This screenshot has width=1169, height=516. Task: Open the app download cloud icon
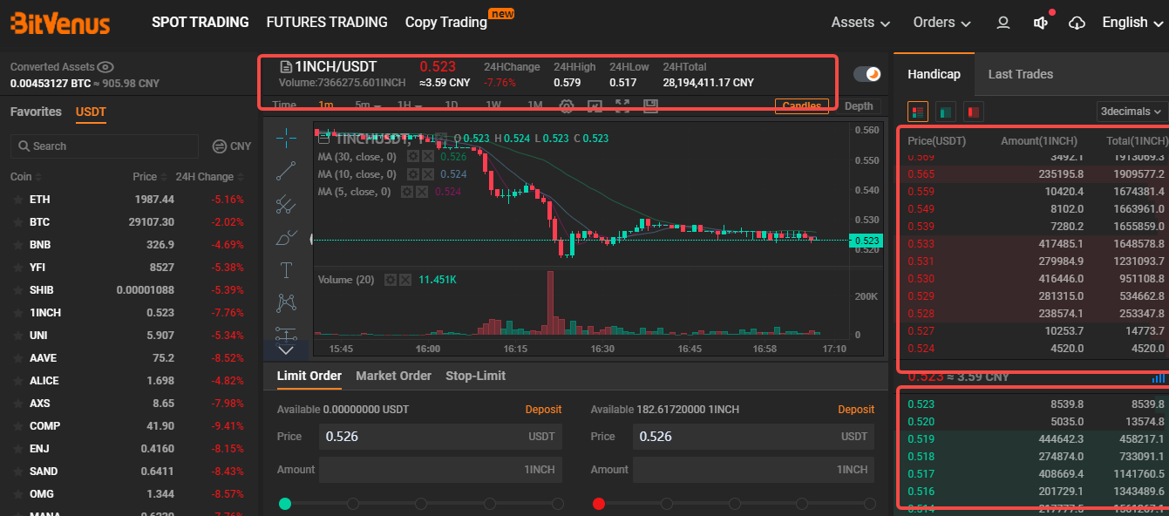[1077, 23]
